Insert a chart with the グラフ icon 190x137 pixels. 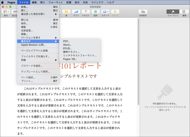pyautogui.click(x=76, y=12)
